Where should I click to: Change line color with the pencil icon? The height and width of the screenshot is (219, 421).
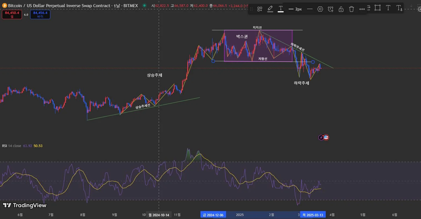(270, 9)
